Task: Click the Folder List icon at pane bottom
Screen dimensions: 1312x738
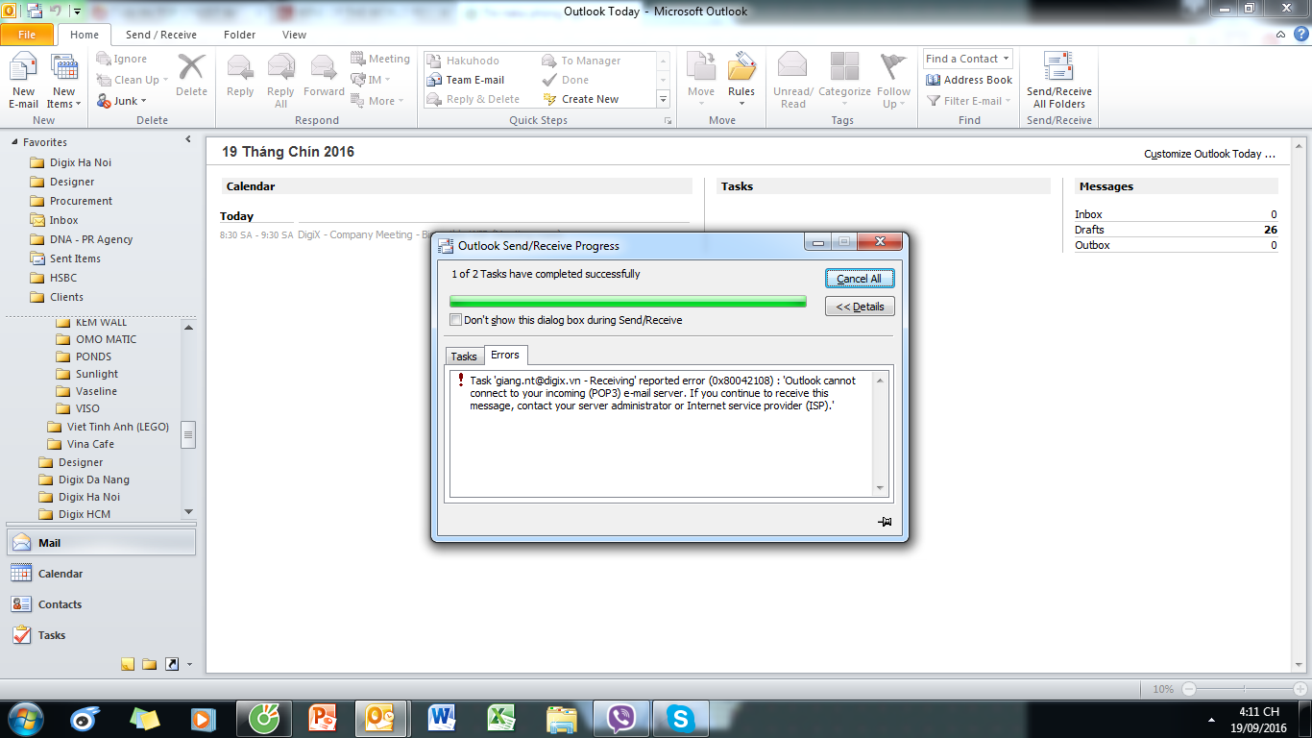Action: point(149,664)
